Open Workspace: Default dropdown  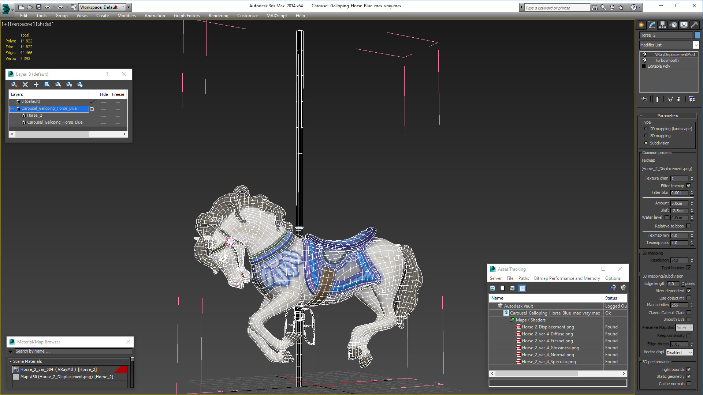click(102, 7)
